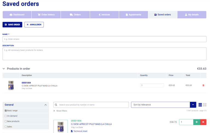Click the Agreements document icon
The width and height of the screenshot is (210, 133).
coord(127,15)
